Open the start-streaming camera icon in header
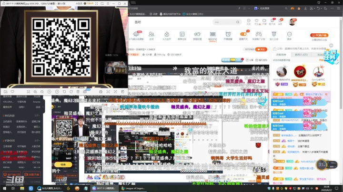The image size is (343, 192). pos(264,21)
